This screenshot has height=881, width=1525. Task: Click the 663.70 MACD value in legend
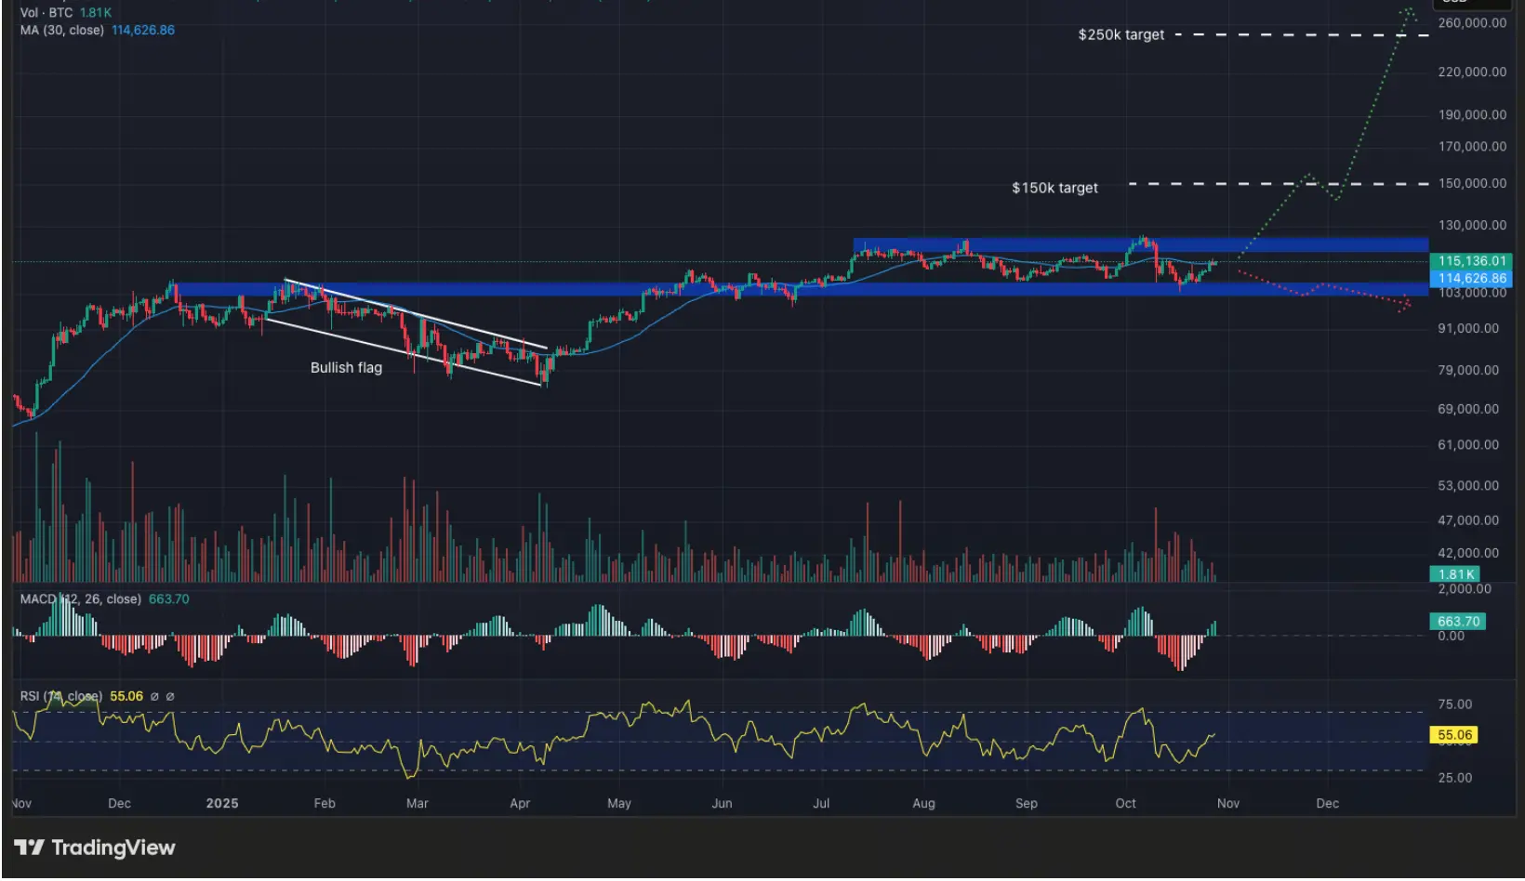(169, 599)
